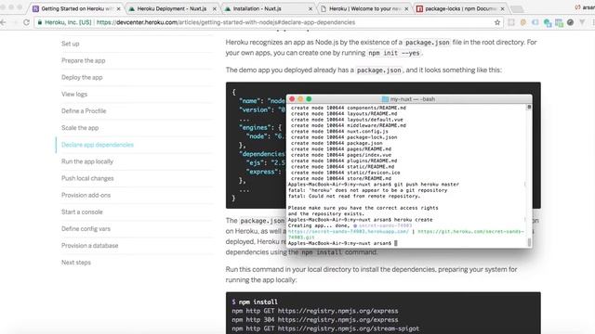Click the herokuapp.com URL in terminal
Screen dimensions: 595x334
pyautogui.click(x=349, y=231)
